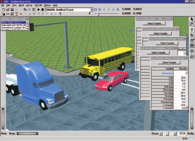Click down arrow of the Key Results table scrollbar

click(x=187, y=108)
